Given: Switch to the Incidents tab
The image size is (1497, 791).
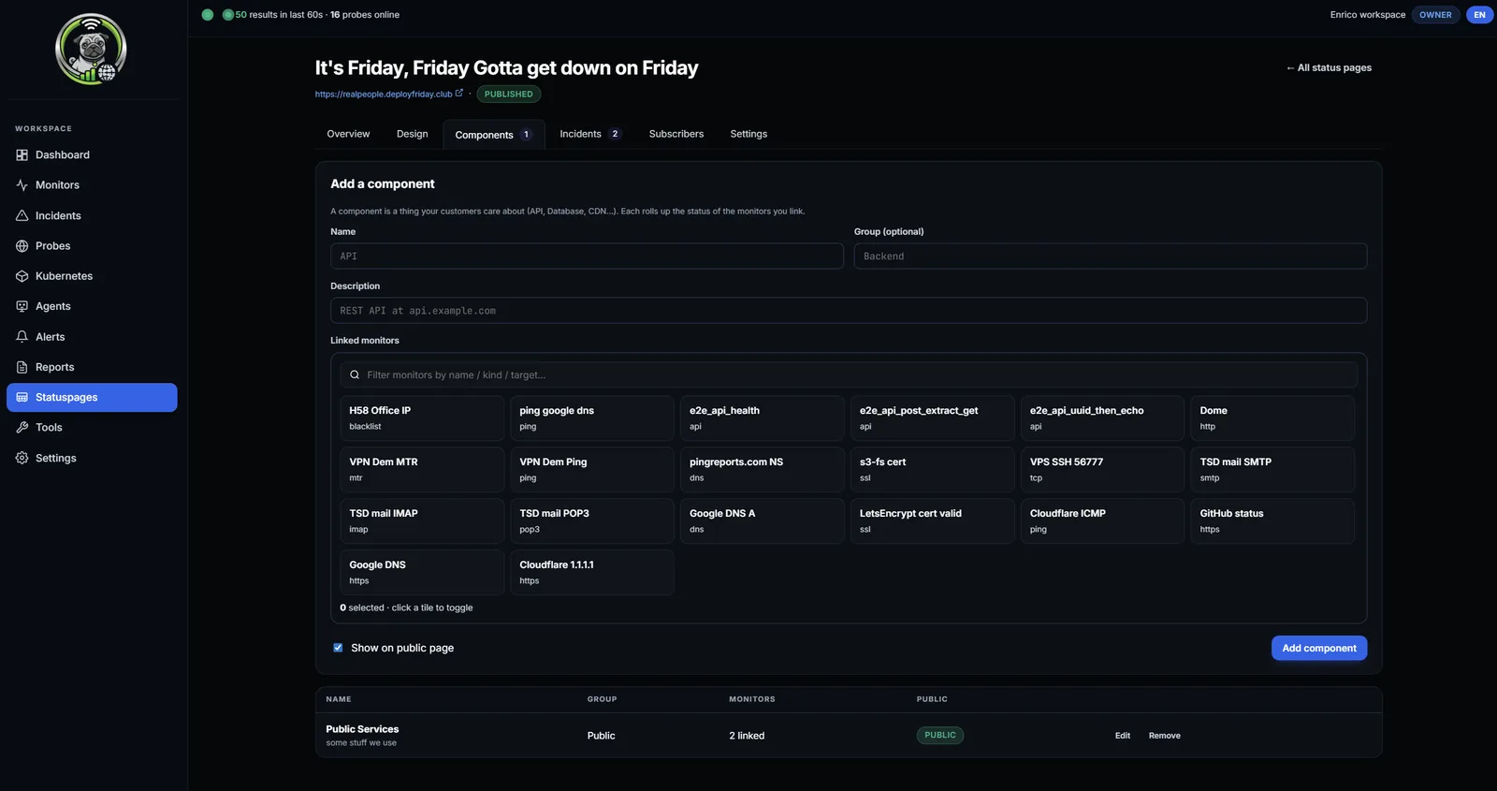Looking at the screenshot, I should 590,134.
